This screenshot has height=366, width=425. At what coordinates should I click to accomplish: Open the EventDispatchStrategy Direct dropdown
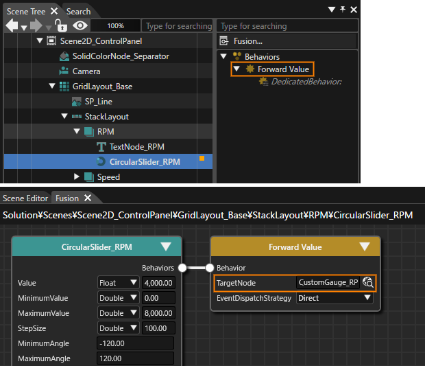tap(335, 298)
